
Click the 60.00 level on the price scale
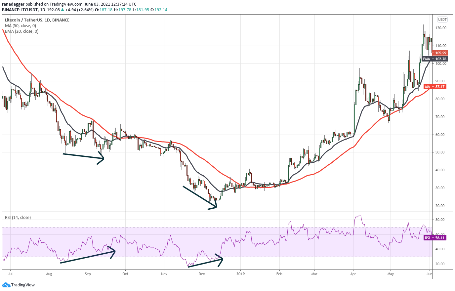tap(440, 134)
